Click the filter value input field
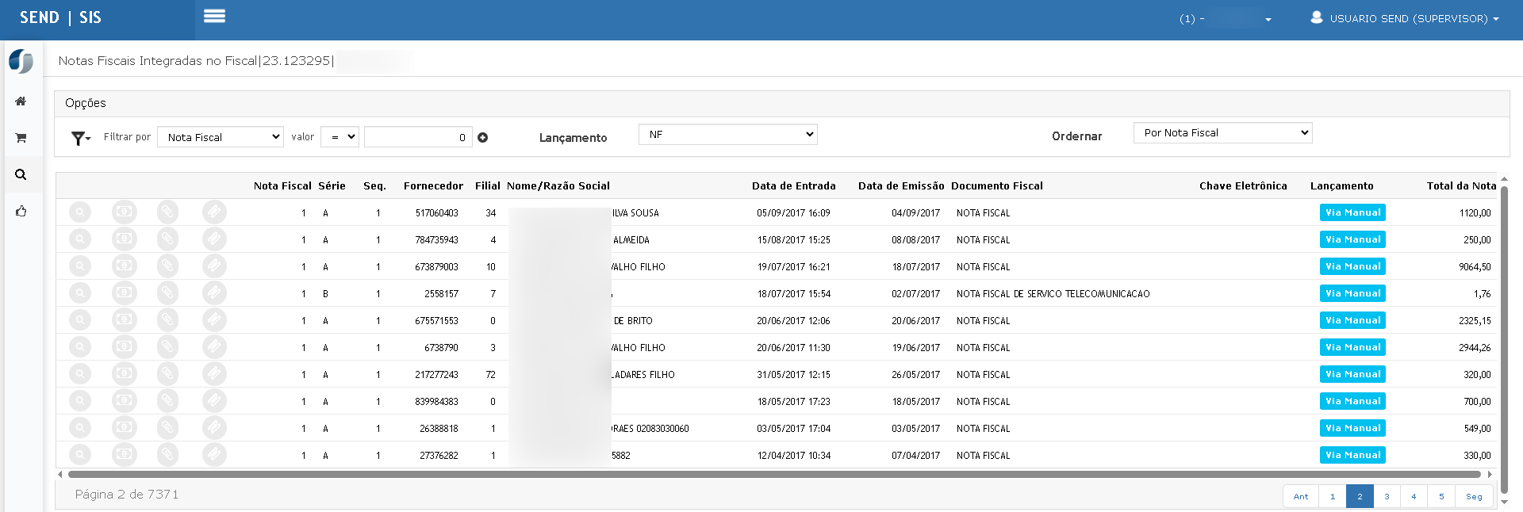Screen dimensions: 1523x512 click(417, 137)
